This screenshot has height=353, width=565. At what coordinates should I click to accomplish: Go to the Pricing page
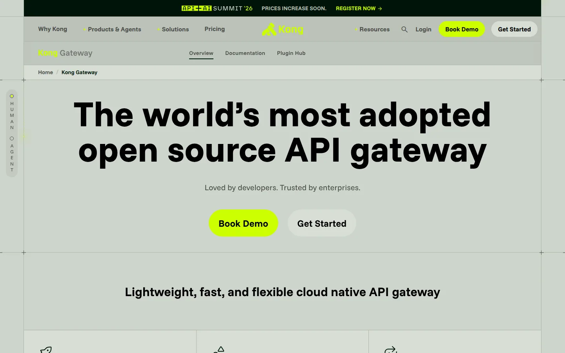(x=215, y=29)
